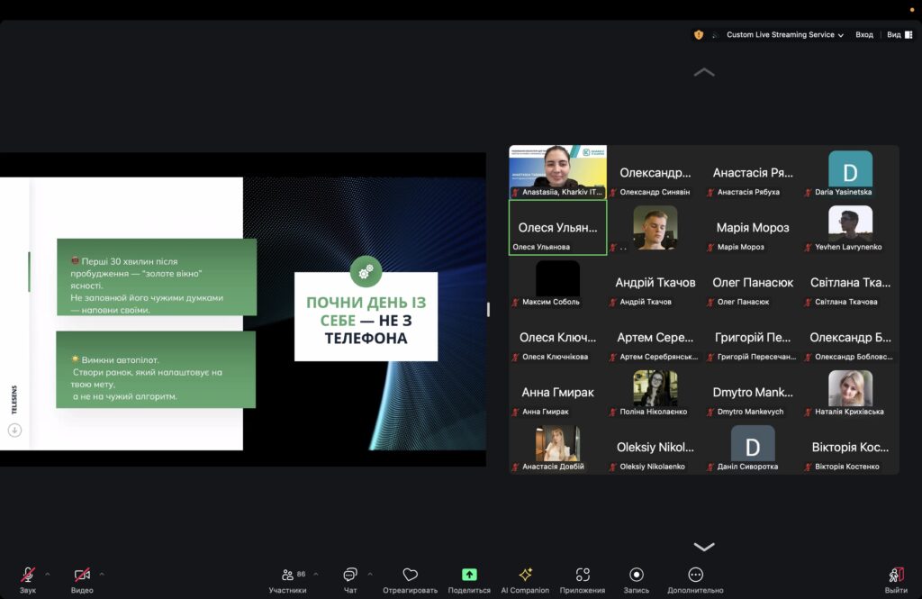This screenshot has width=922, height=599.
Task: Click the Вход (Sign in) button
Action: click(x=863, y=35)
